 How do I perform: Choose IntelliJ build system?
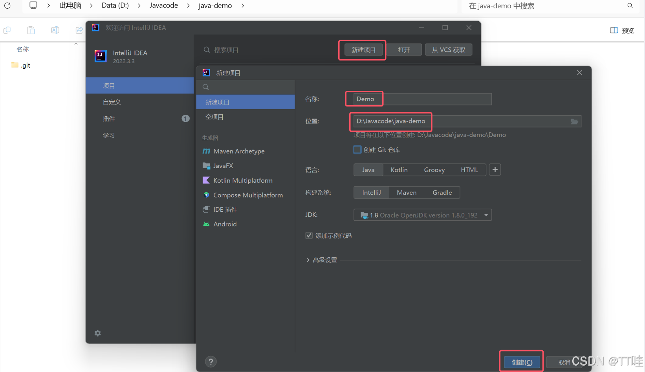pos(372,192)
